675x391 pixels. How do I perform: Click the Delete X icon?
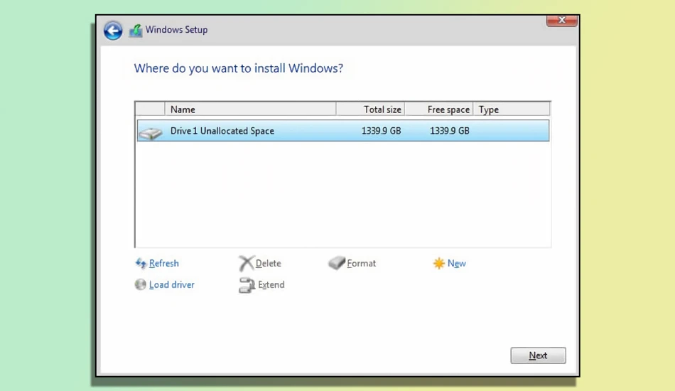[x=247, y=263]
